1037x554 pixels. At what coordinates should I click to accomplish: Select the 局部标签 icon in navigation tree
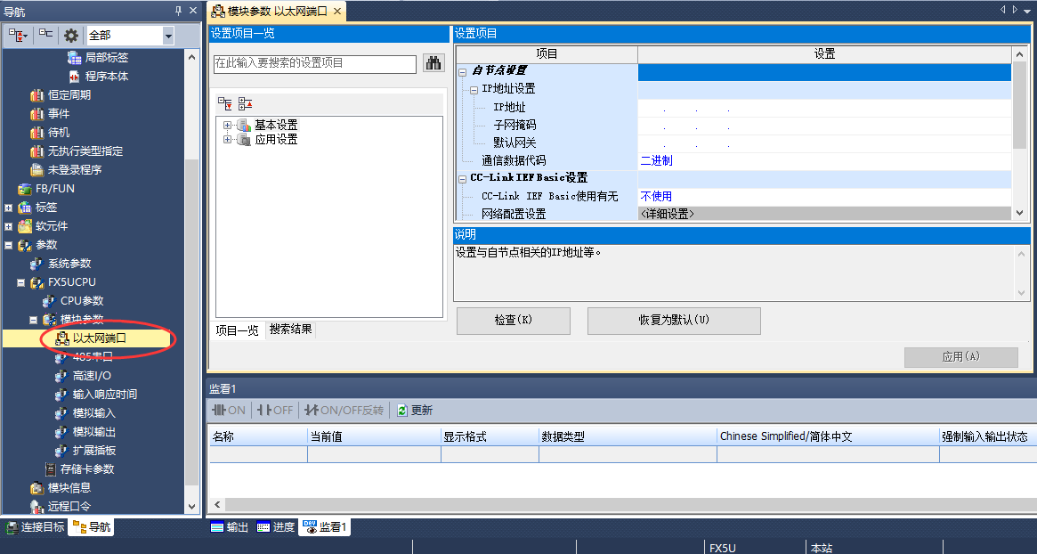(x=74, y=58)
